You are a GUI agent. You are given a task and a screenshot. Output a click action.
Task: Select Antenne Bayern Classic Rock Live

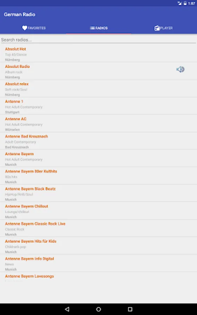[x=98, y=228]
